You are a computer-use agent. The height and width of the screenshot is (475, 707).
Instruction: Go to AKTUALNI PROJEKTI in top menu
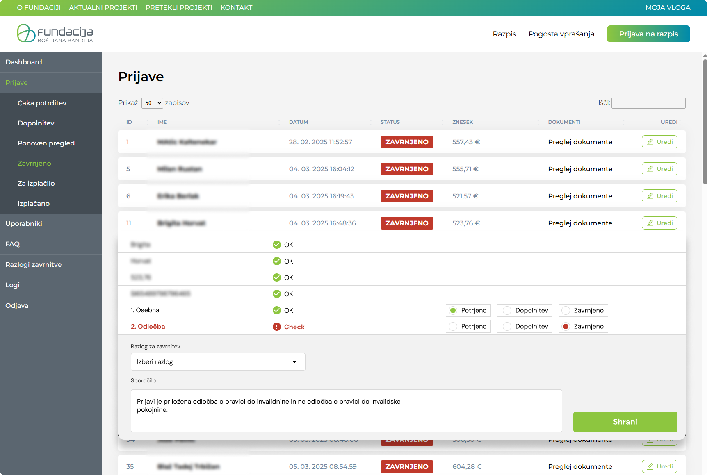click(x=103, y=7)
